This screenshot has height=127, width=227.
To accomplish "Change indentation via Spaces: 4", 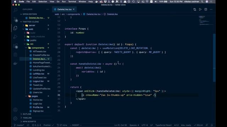I will click(134, 125).
